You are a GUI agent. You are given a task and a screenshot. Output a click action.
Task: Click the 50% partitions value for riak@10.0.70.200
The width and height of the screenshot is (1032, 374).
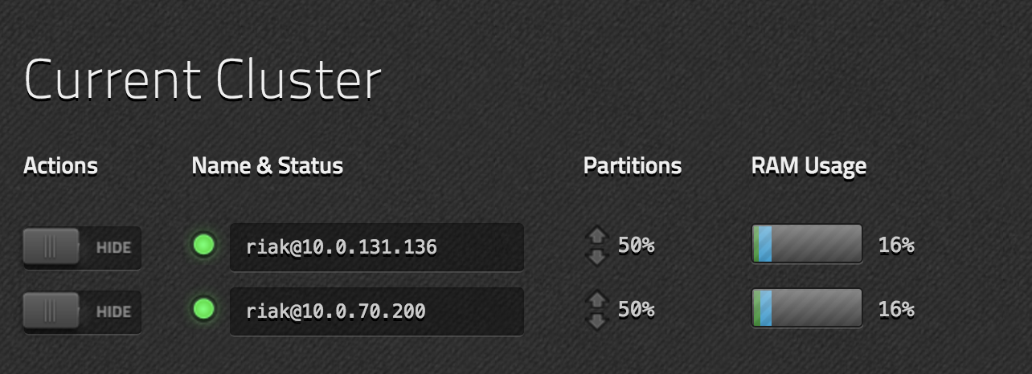point(636,309)
